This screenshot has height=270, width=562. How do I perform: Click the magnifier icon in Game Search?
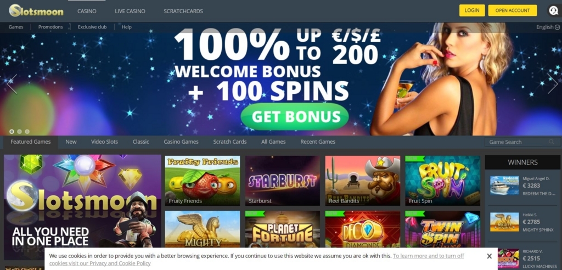[x=551, y=142]
